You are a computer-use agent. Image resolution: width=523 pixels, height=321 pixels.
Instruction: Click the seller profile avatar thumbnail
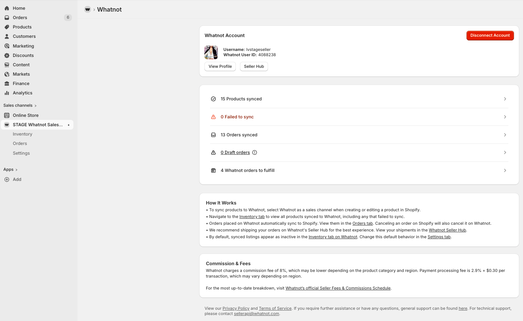[x=211, y=52]
